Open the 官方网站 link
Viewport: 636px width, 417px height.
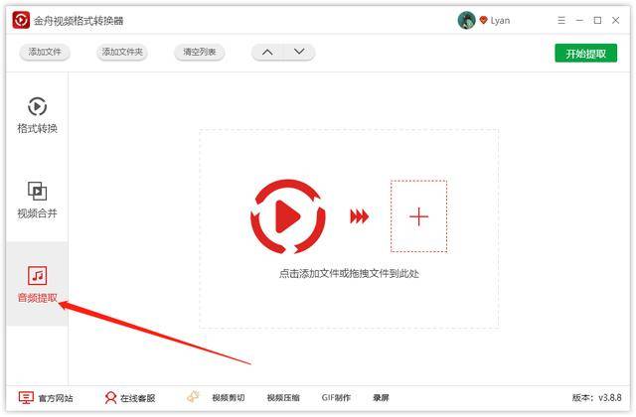(46, 398)
